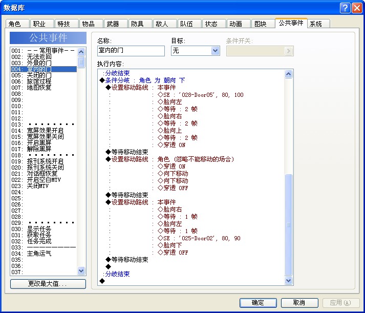
Task: Select event 005: 关闭的门
Action: [x=44, y=75]
